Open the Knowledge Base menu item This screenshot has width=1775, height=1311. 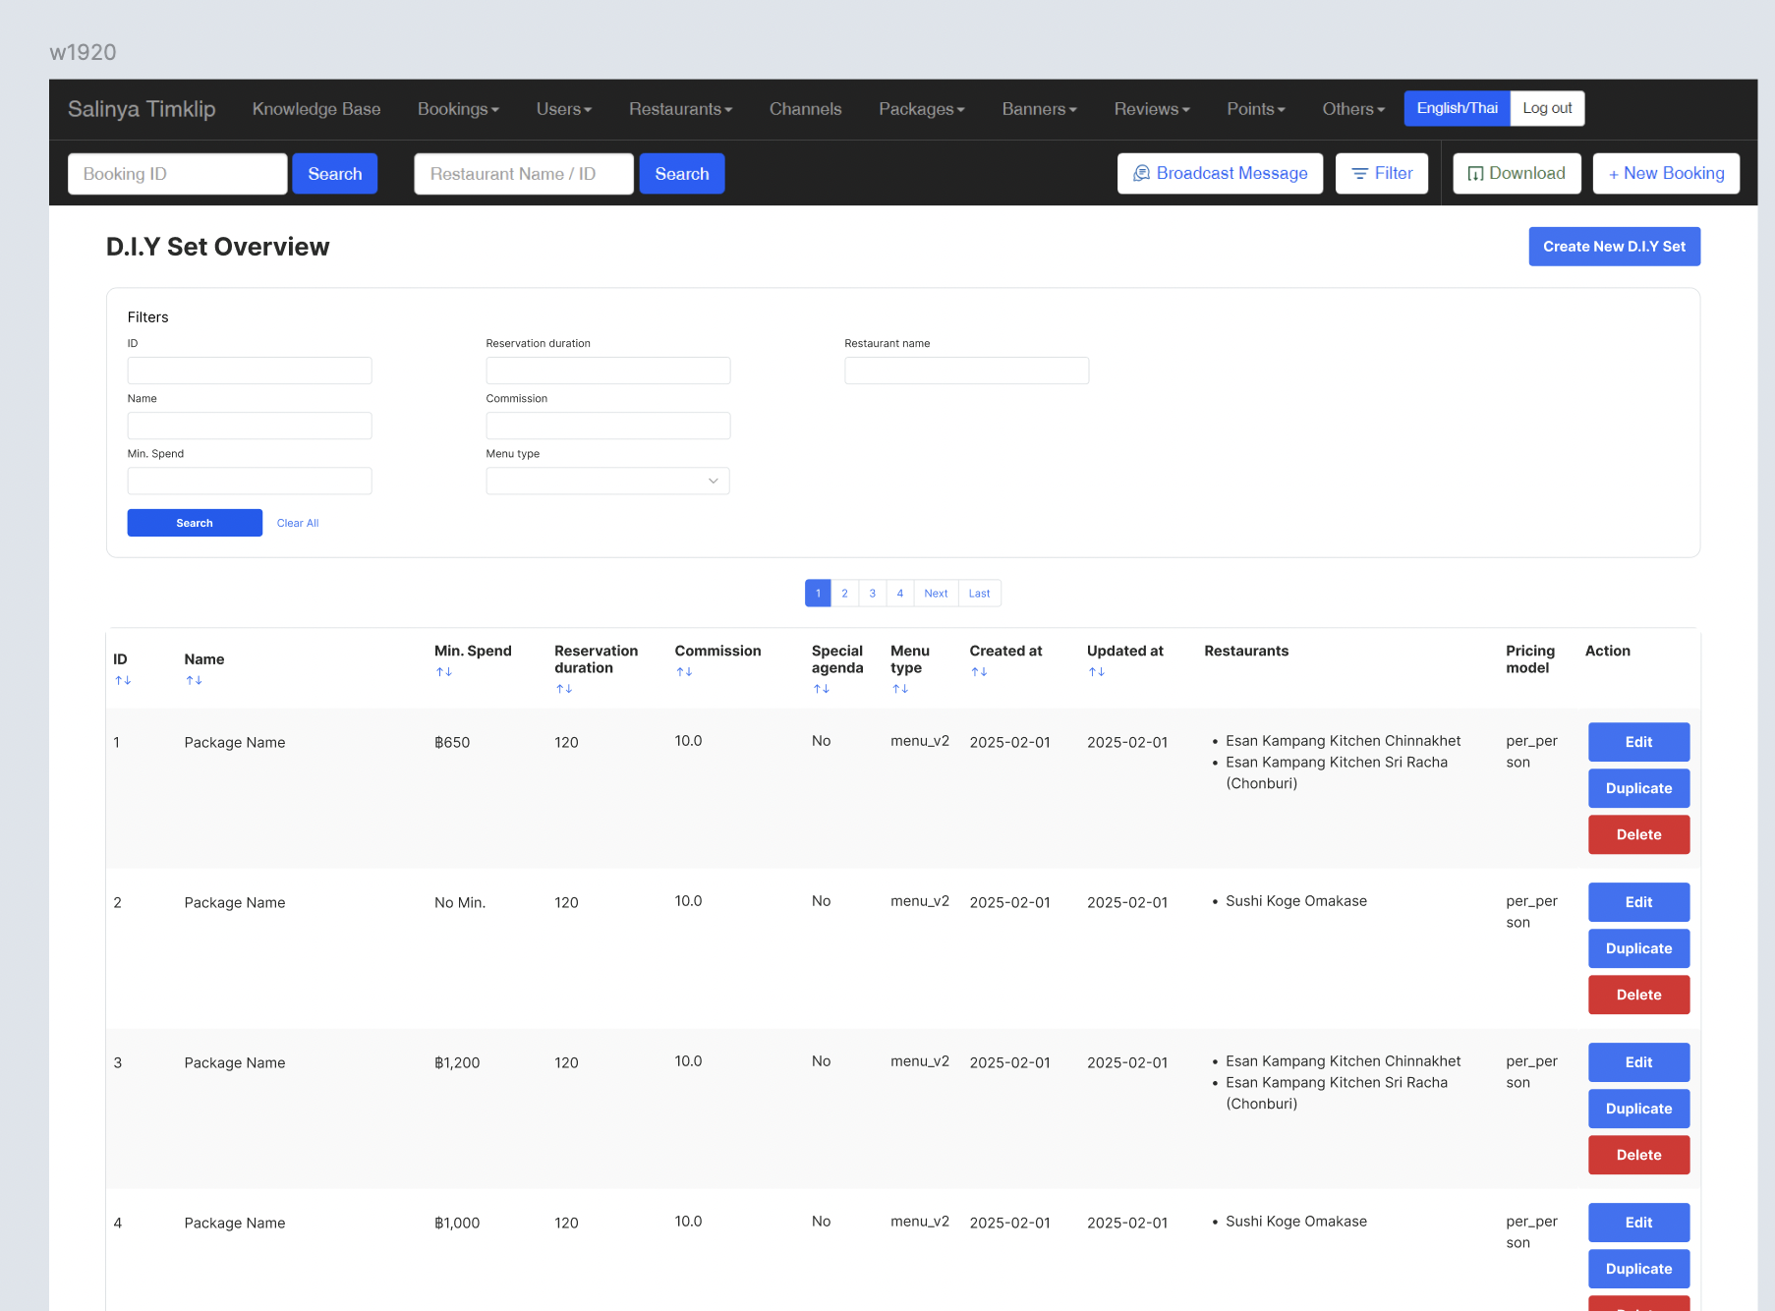click(316, 109)
